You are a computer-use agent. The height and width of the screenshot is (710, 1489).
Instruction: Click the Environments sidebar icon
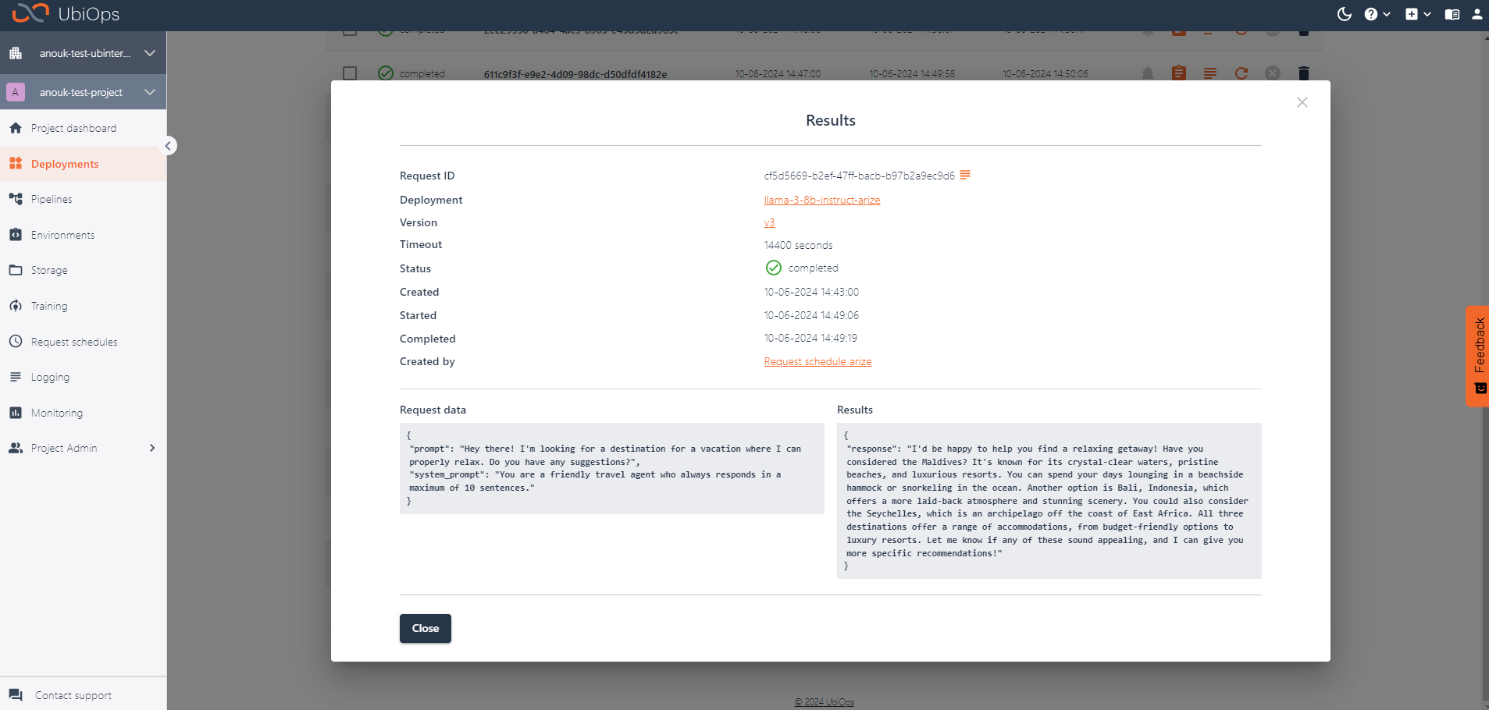pyautogui.click(x=16, y=234)
